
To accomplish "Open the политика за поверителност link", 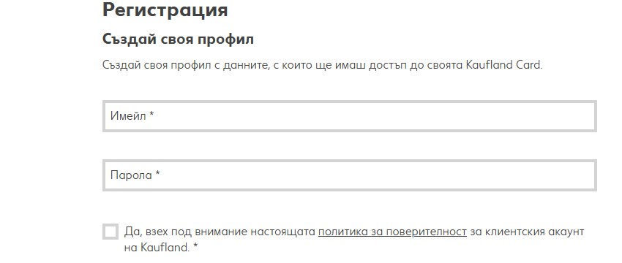I will point(392,232).
